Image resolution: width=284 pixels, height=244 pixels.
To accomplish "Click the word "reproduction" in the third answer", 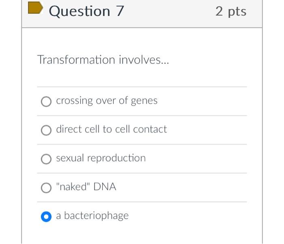I will click(116, 158).
